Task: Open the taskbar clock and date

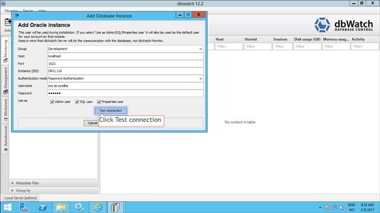Action: tap(367, 208)
